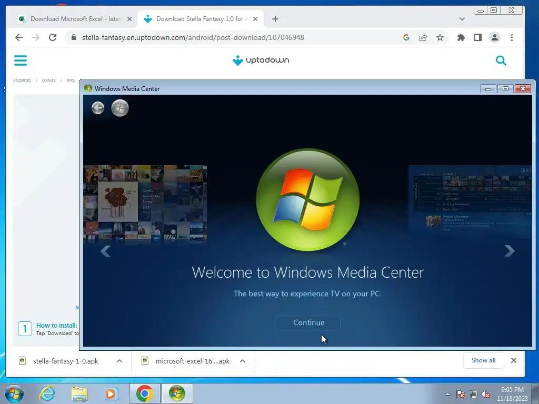Open RPG breadcrumb link

click(x=71, y=80)
